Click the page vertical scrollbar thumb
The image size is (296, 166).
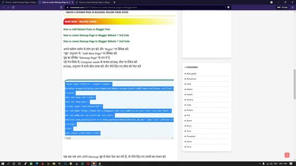point(295,84)
